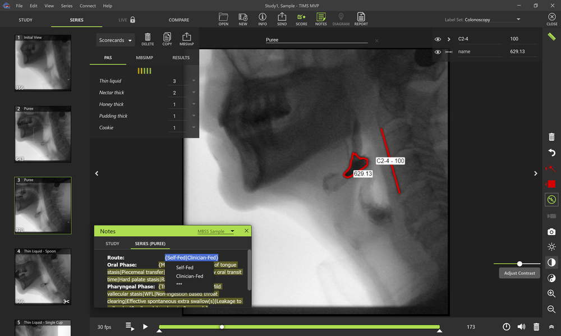Click the Score icon in the top toolbar
Screen dimensions: 561x336
pyautogui.click(x=301, y=19)
